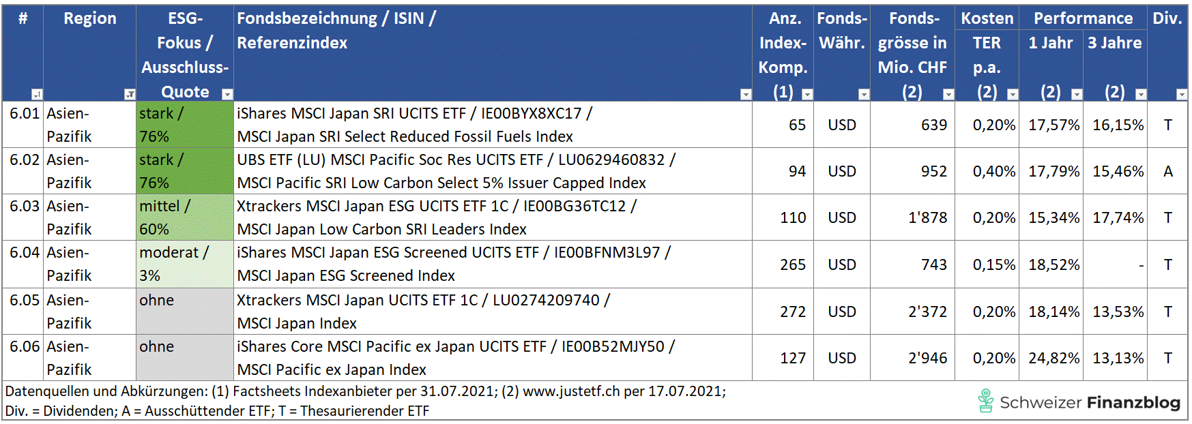The height and width of the screenshot is (424, 1192).
Task: Click the Kosten TER p.a. filter arrow
Action: pyautogui.click(x=1013, y=95)
